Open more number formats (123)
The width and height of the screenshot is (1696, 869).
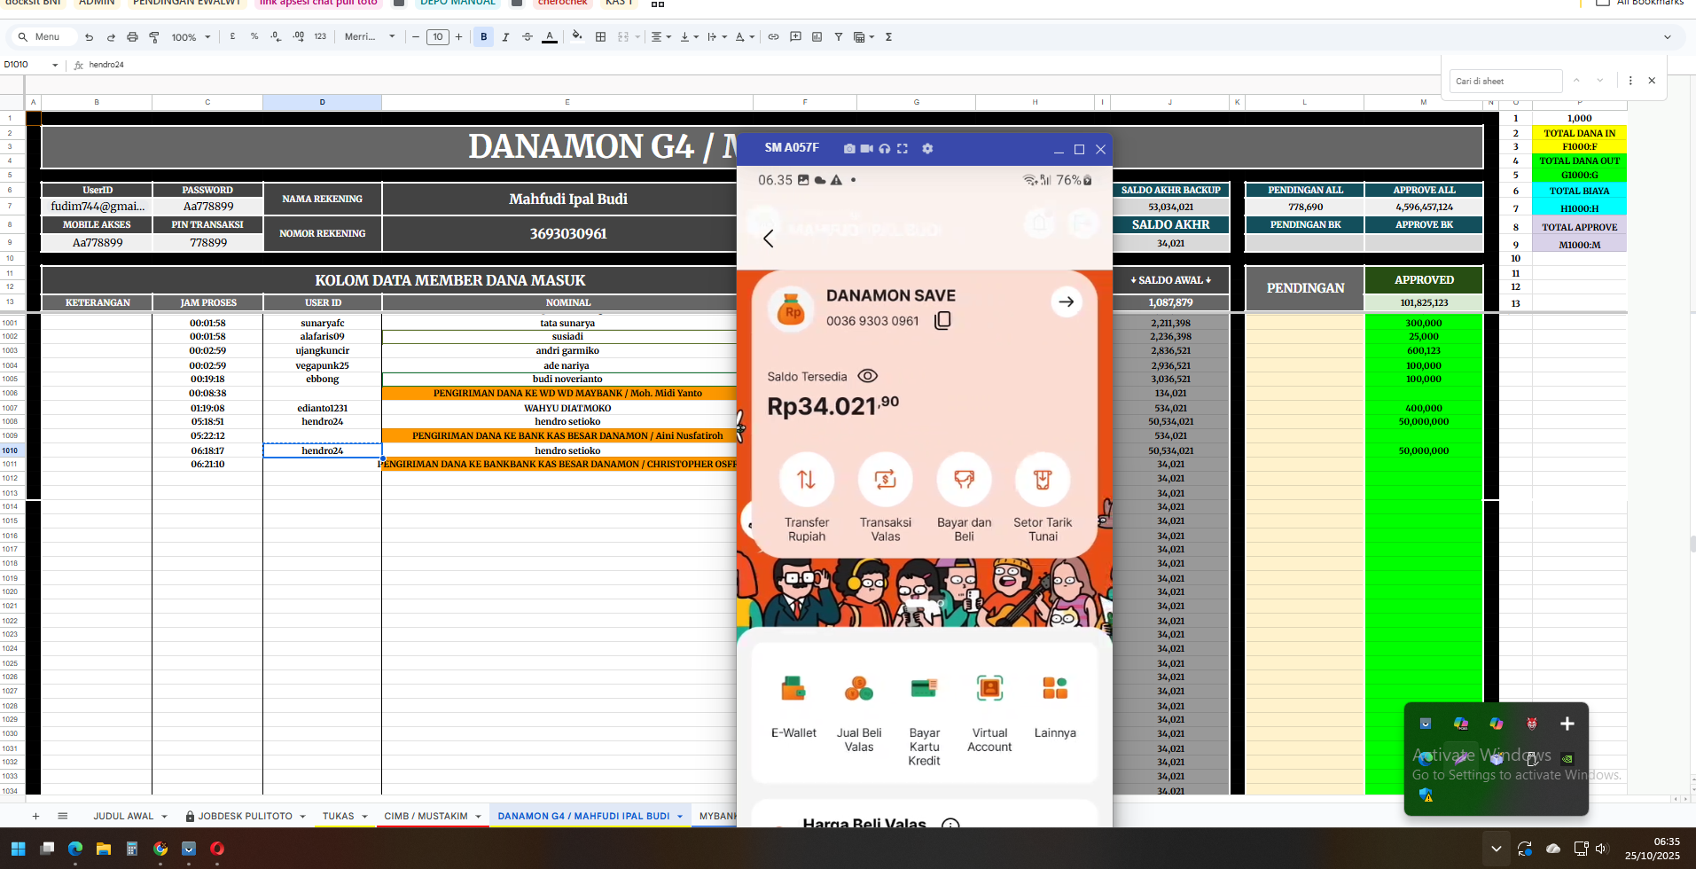[x=320, y=36]
